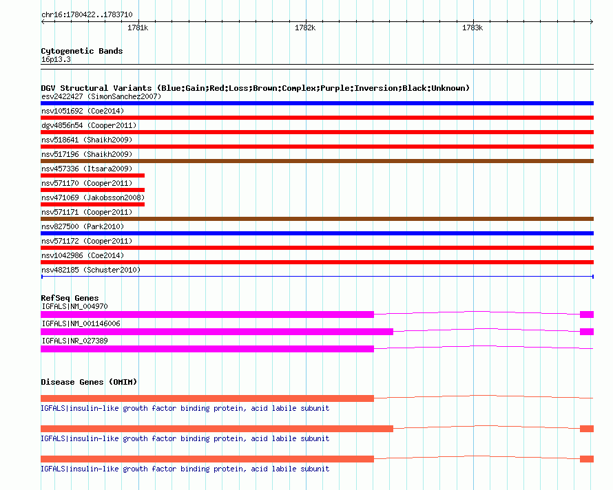
Task: Select the thin blue nsv482185 line
Action: (317, 277)
